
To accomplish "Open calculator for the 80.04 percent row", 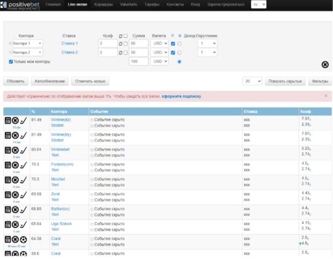I will (8, 150).
